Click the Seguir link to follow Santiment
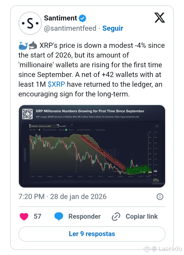 tap(113, 28)
